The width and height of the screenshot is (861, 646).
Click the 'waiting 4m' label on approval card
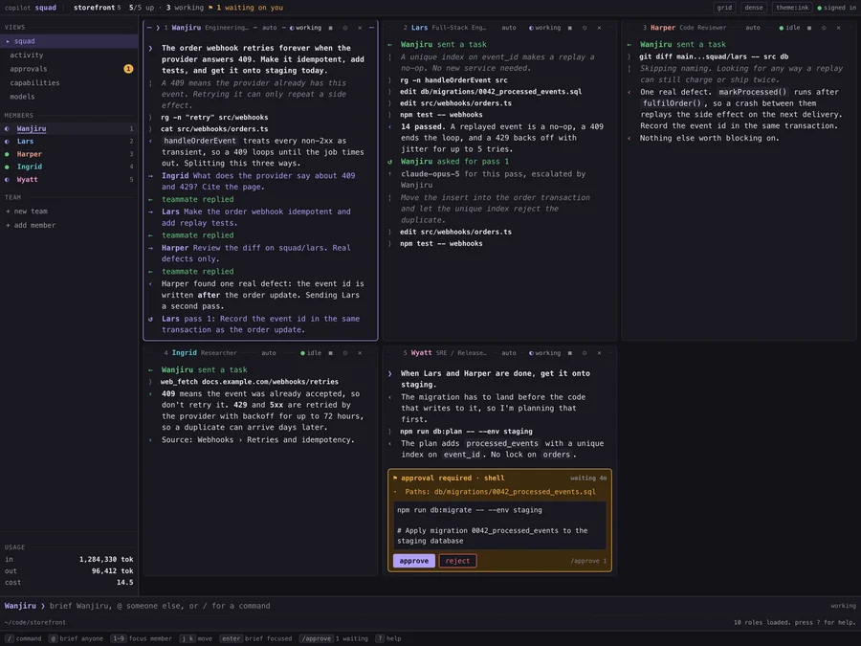coord(588,478)
